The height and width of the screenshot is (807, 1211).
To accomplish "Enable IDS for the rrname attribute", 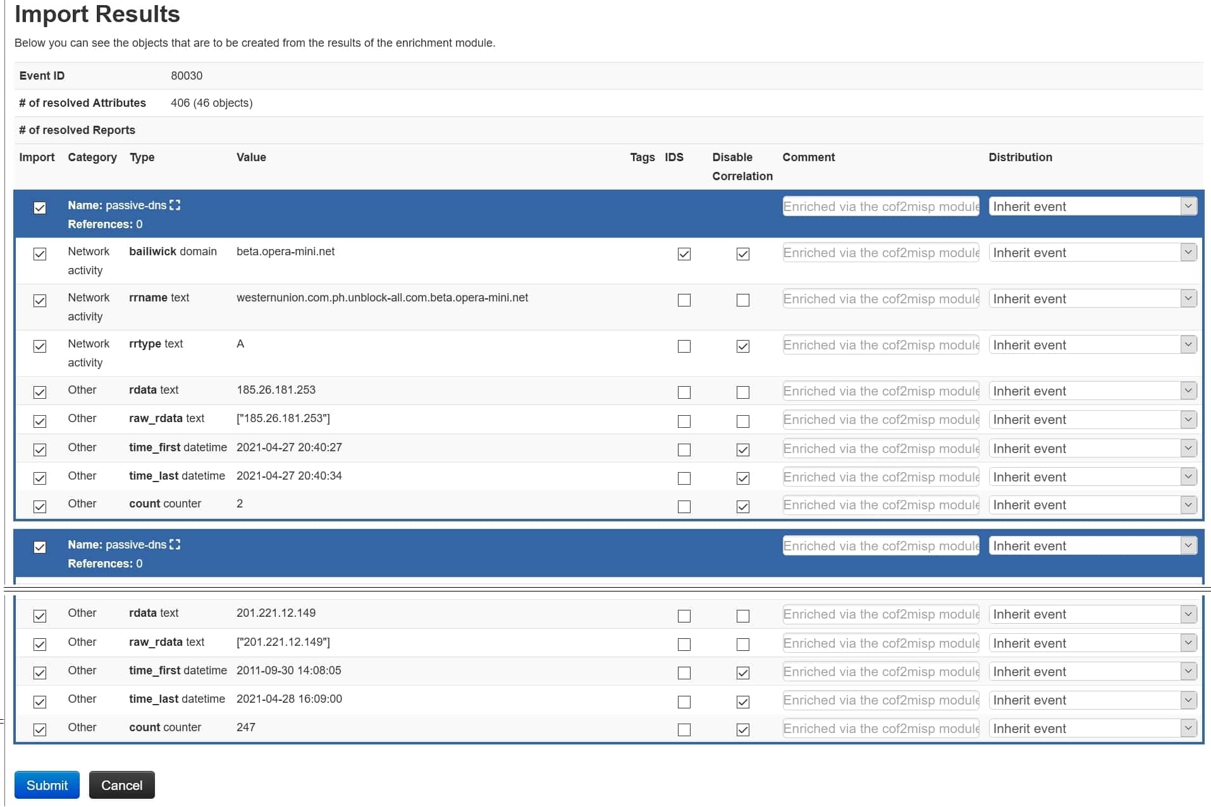I will point(684,300).
